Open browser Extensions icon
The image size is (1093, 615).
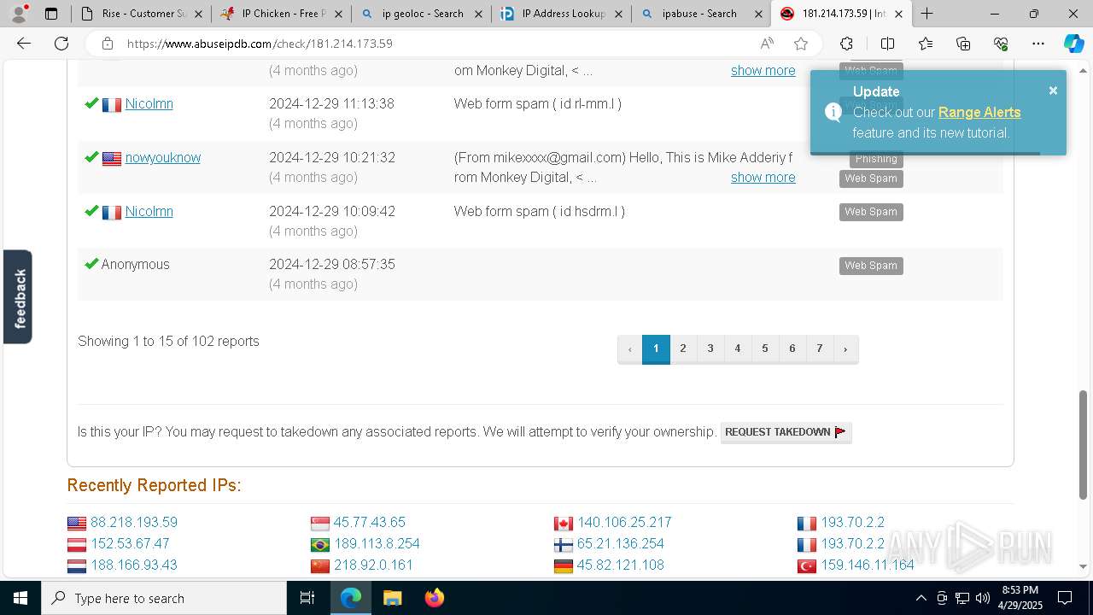point(846,44)
